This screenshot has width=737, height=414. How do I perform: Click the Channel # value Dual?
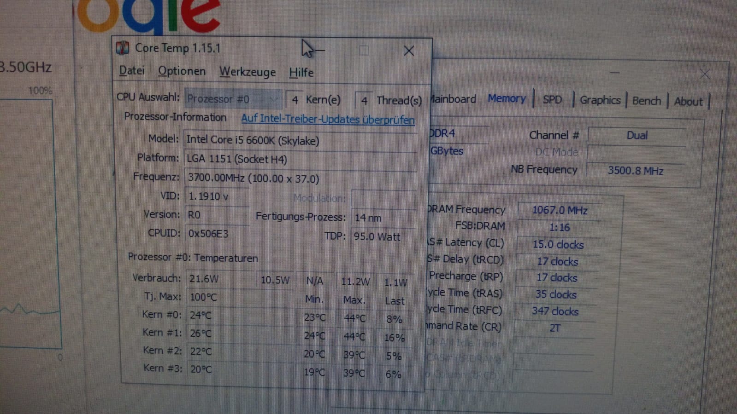point(637,135)
